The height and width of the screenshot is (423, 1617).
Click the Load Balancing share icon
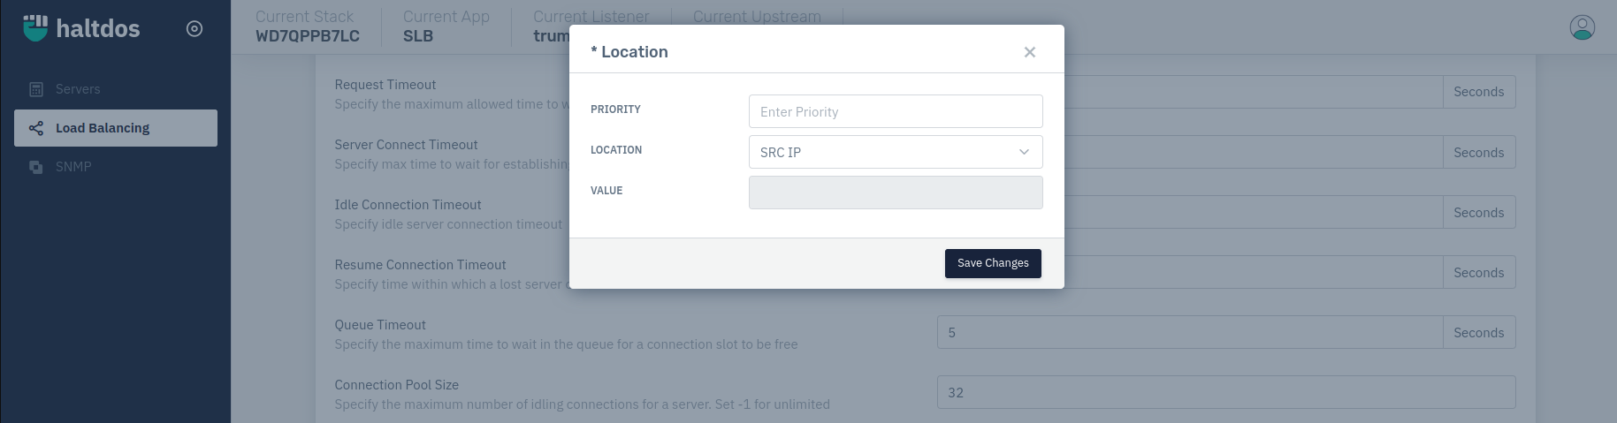(36, 128)
